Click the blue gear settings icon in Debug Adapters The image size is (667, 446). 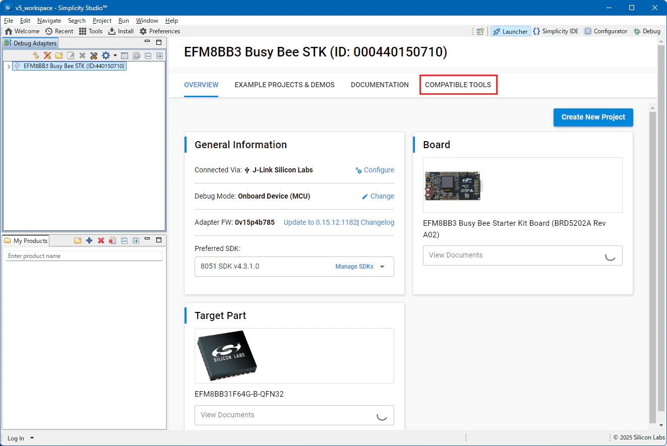point(105,55)
